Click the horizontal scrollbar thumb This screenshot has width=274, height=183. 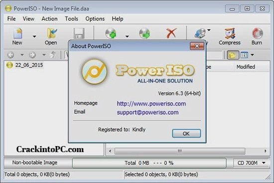click(180, 151)
